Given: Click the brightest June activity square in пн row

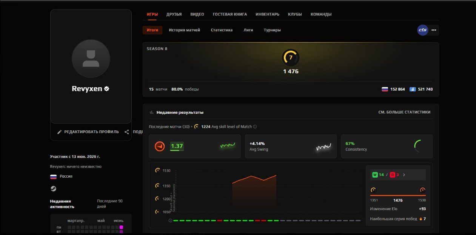Looking at the screenshot, I should (x=122, y=227).
